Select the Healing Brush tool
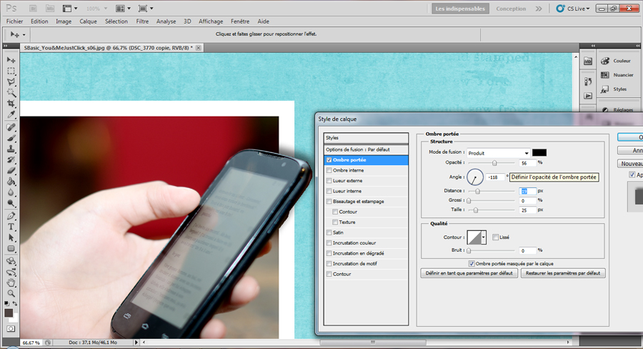Screen dimensions: 643x349 (11, 127)
